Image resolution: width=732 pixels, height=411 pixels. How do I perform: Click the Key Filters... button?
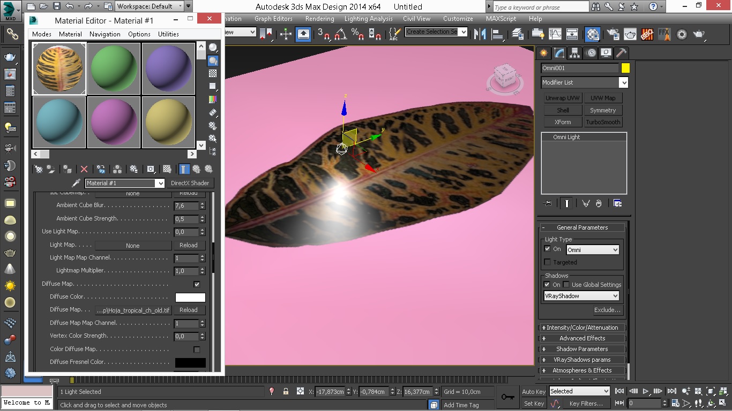[586, 404]
